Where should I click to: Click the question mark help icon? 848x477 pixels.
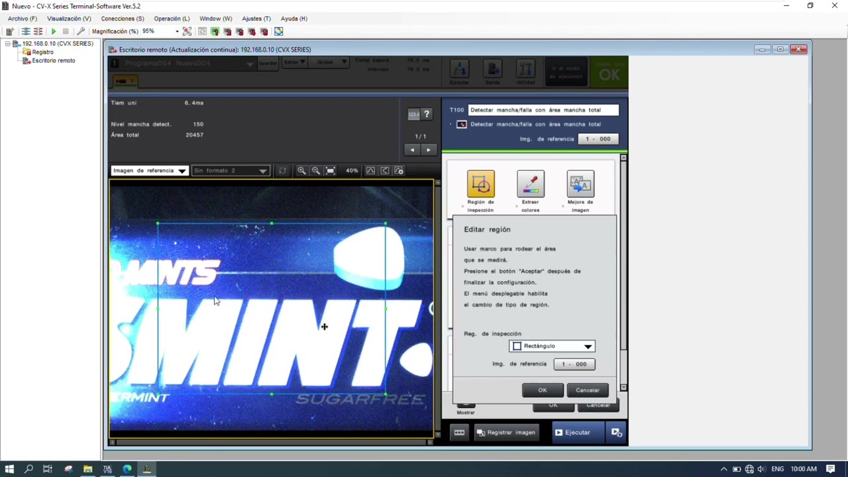[x=427, y=115]
